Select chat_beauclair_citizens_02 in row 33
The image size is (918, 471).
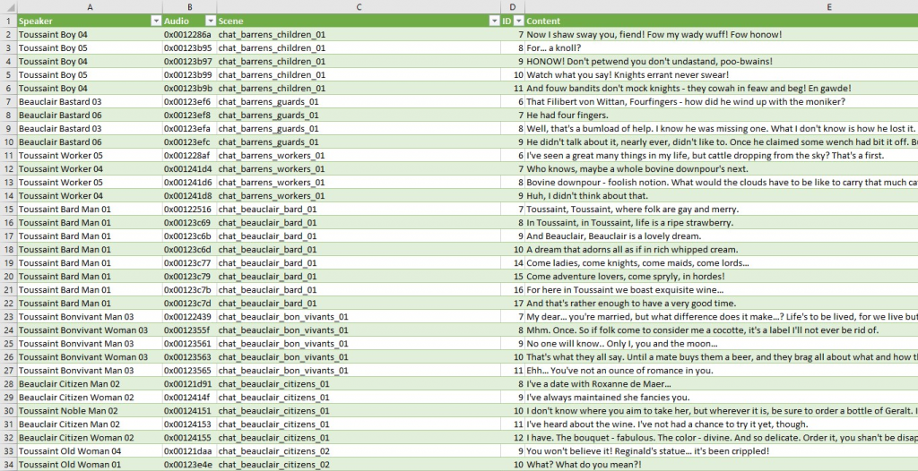359,451
